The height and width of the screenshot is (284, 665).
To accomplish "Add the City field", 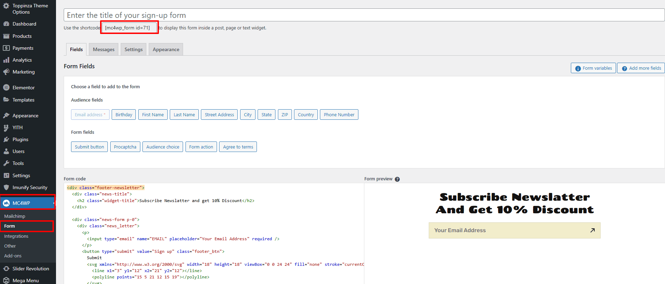I will 248,115.
